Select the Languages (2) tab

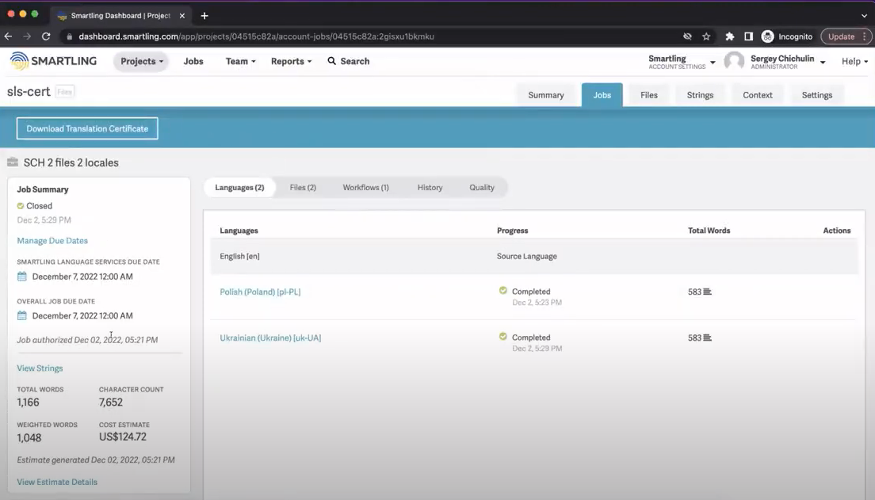(239, 188)
